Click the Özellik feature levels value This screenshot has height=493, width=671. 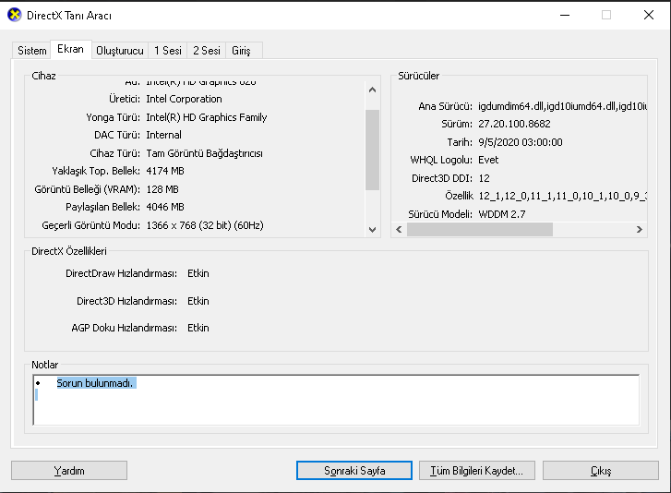click(x=562, y=196)
